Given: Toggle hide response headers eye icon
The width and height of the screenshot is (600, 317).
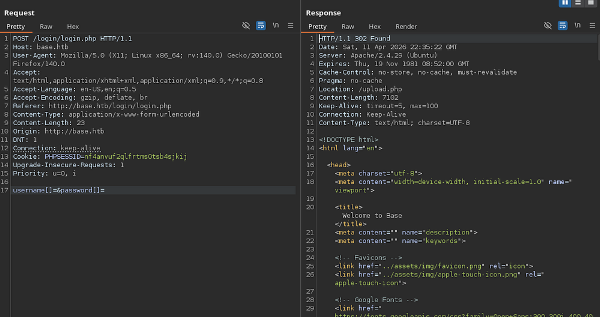Looking at the screenshot, I should (548, 26).
